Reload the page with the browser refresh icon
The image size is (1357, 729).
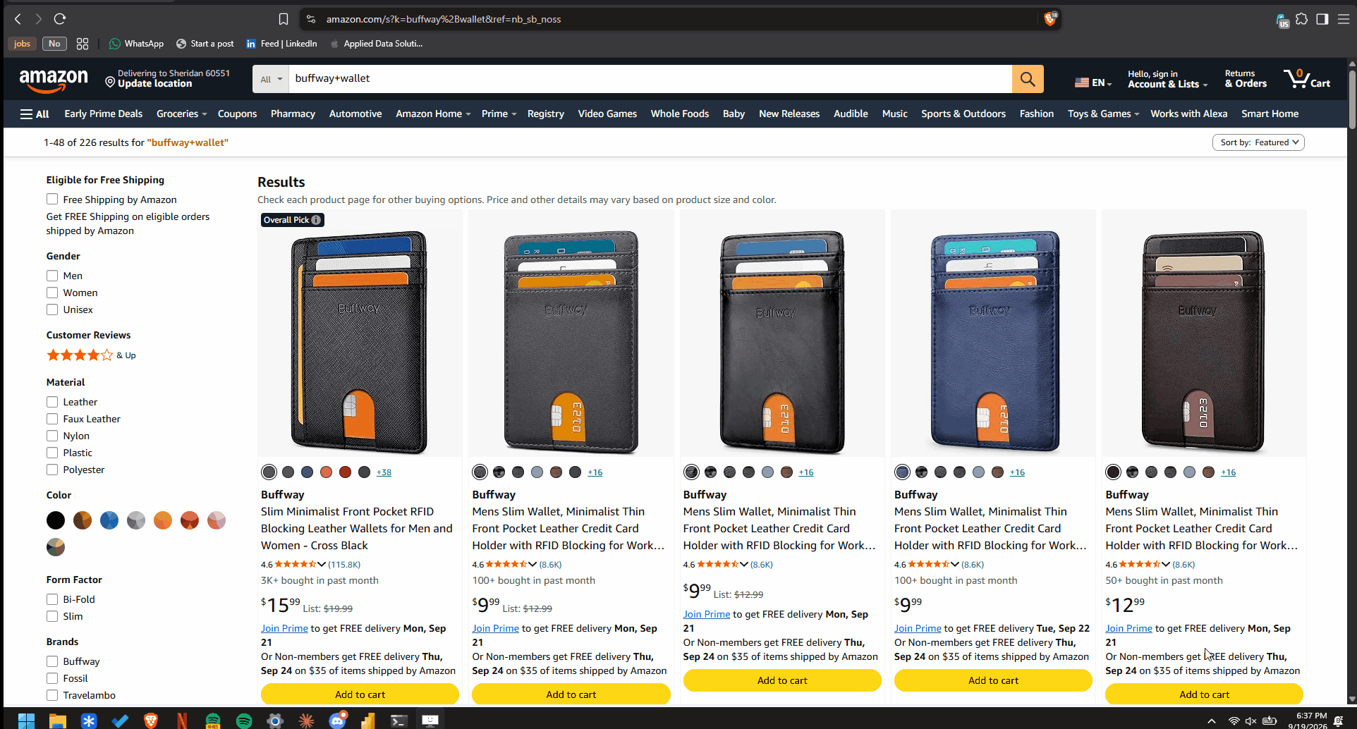pyautogui.click(x=60, y=19)
